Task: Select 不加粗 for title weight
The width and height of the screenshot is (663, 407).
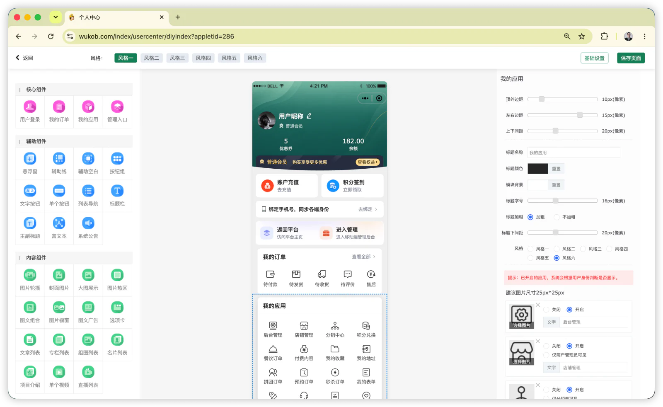Action: [557, 217]
